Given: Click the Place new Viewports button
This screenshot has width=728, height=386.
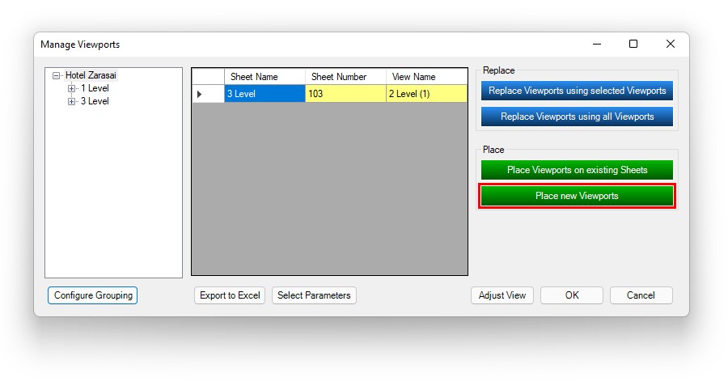Looking at the screenshot, I should [577, 196].
